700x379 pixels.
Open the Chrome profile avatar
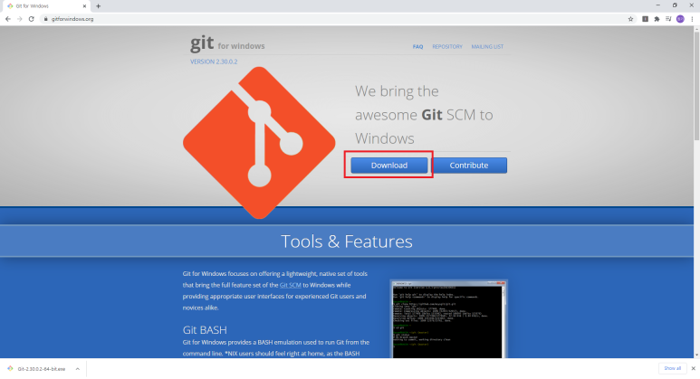[680, 19]
